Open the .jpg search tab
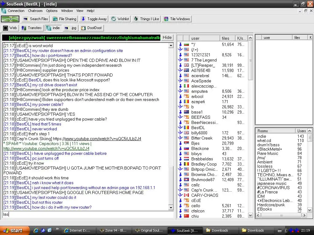This screenshot has width=314, height=235. pos(70,28)
